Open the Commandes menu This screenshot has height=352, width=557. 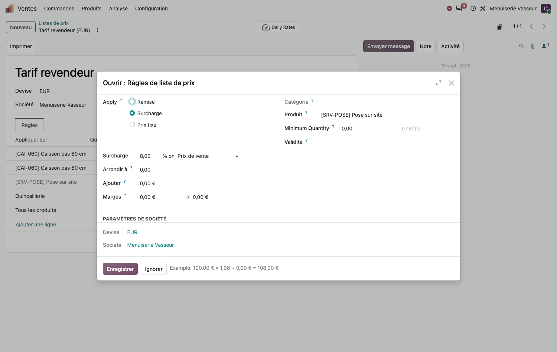pyautogui.click(x=59, y=9)
